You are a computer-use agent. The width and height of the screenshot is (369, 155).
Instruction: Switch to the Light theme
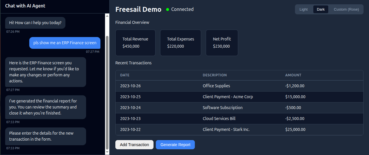pyautogui.click(x=303, y=9)
